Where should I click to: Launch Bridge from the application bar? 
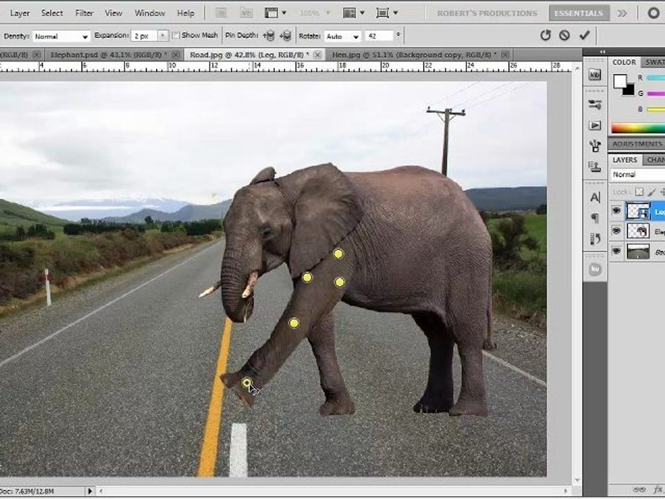tap(221, 13)
